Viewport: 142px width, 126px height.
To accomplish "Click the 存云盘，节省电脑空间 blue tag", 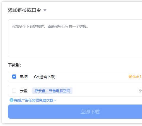I will click(52, 91).
